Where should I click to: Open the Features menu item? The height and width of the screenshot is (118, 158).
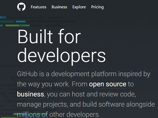[x=39, y=7]
